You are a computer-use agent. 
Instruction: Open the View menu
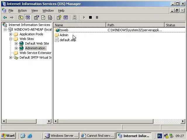coord(34,10)
